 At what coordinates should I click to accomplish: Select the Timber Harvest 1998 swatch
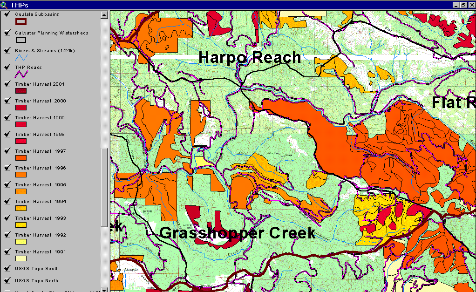click(x=21, y=141)
